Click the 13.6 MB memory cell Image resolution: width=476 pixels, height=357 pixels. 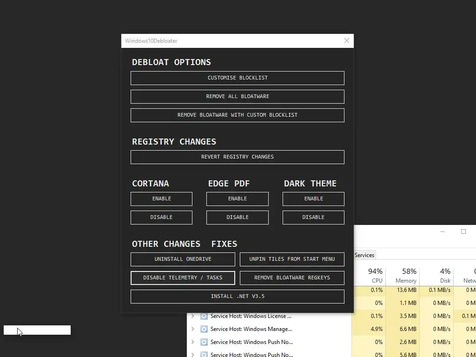point(403,290)
